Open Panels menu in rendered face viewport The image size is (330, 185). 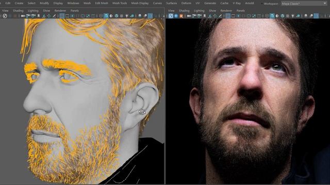(241, 10)
